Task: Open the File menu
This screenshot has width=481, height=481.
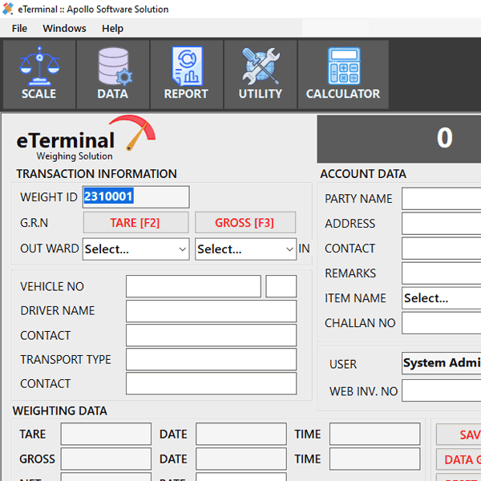Action: 19,29
